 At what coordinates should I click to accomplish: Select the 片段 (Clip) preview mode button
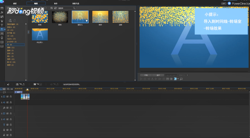(x=146, y=75)
